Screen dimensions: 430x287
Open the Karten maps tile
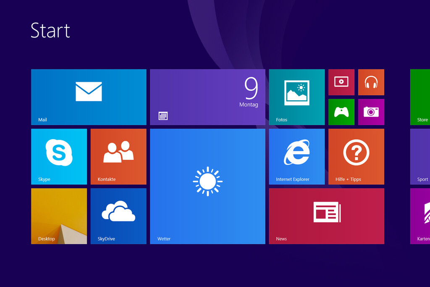point(420,216)
